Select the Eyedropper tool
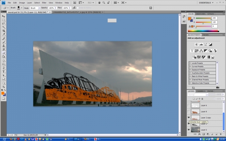 (x=4, y=34)
